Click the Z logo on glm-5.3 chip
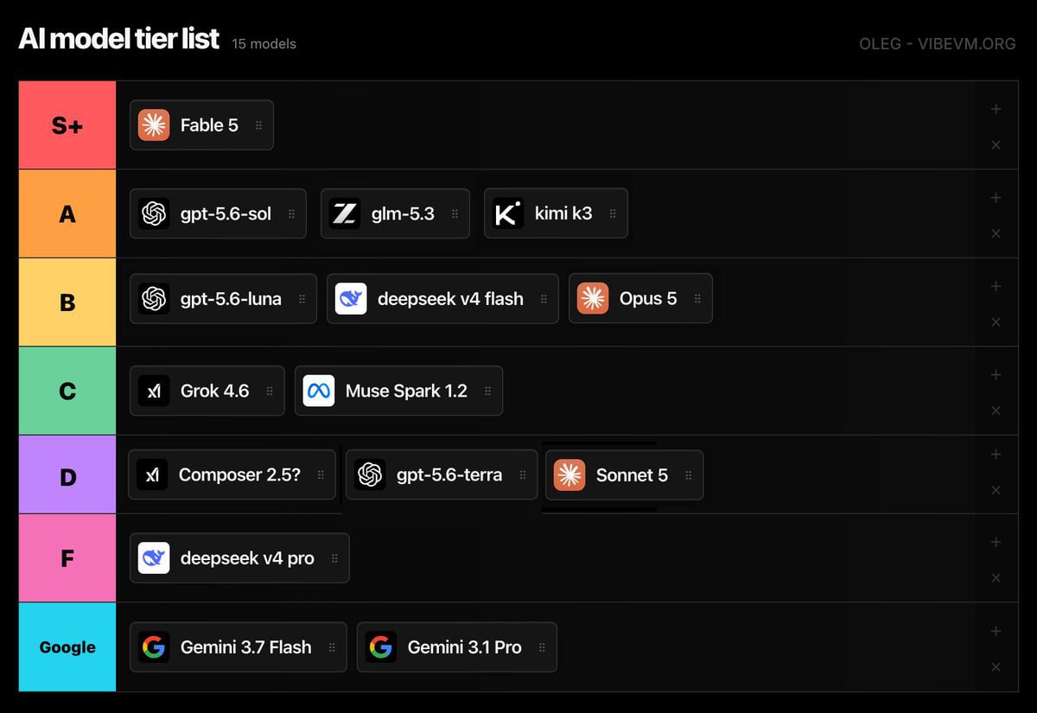Viewport: 1037px width, 713px height. pyautogui.click(x=345, y=213)
